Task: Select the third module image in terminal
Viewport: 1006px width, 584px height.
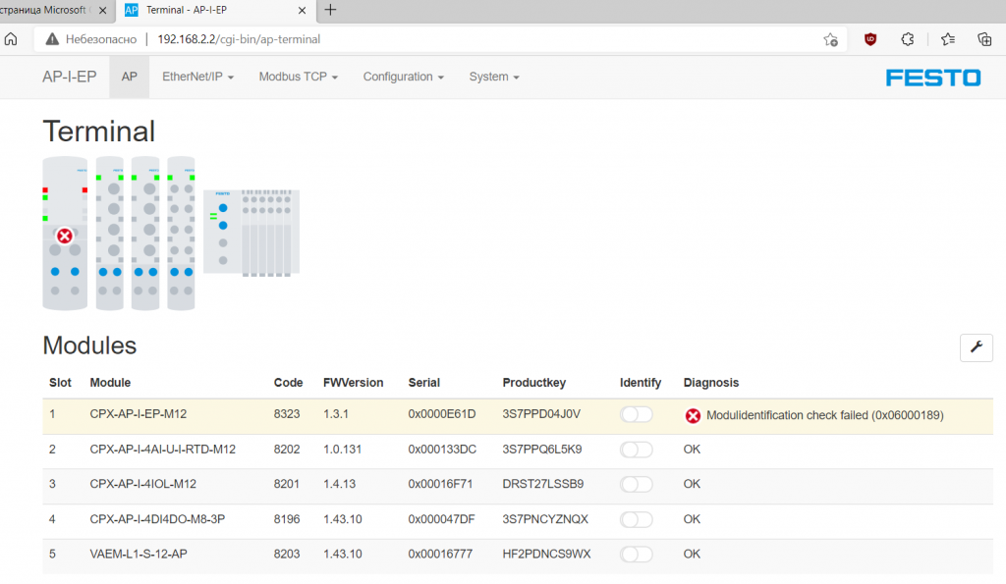Action: (145, 234)
